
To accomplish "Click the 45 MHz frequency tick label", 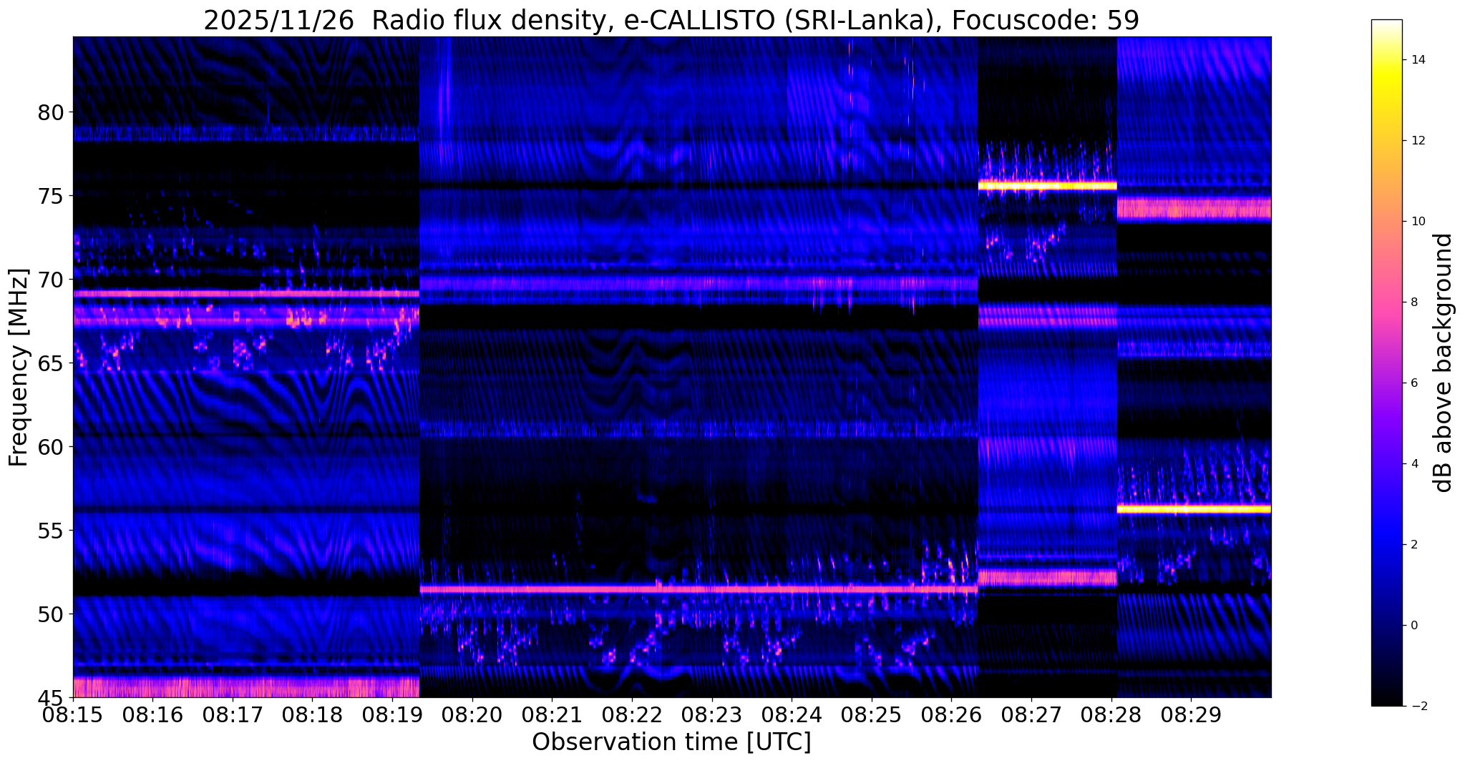I will 52,697.
